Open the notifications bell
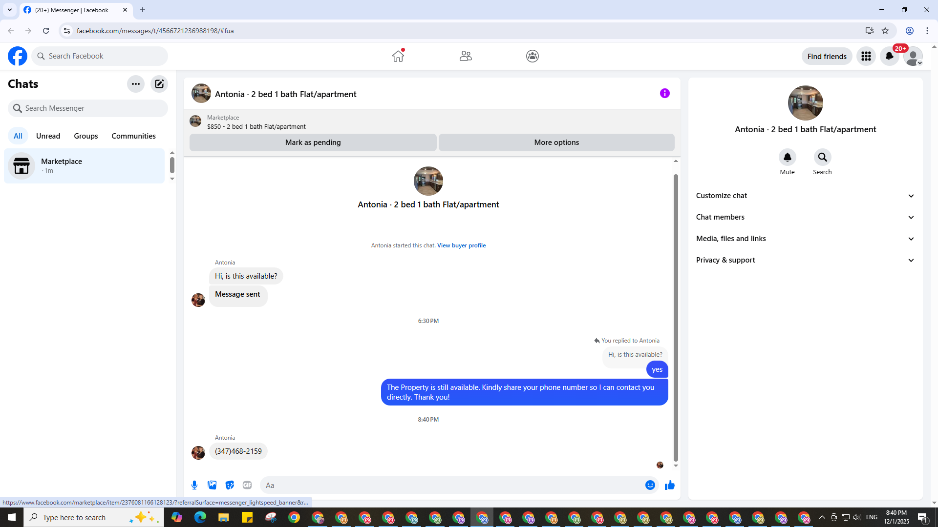Image resolution: width=938 pixels, height=527 pixels. (x=890, y=56)
